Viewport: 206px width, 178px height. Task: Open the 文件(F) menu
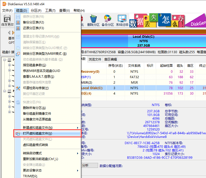tap(7, 10)
